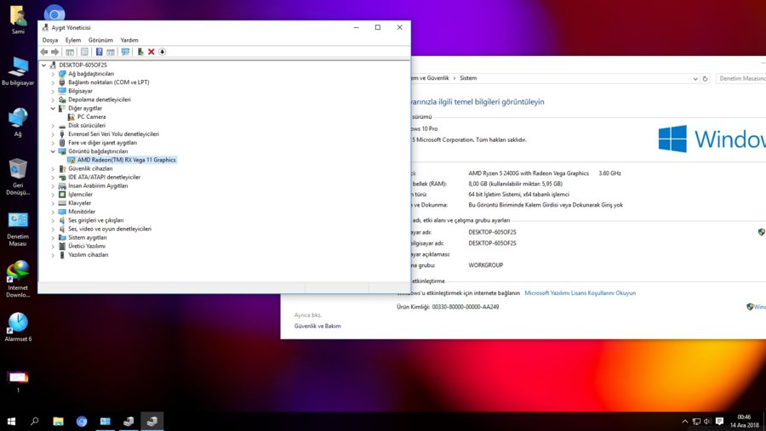Select the Internet Download desktop shortcut
This screenshot has width=766, height=431.
(18, 279)
